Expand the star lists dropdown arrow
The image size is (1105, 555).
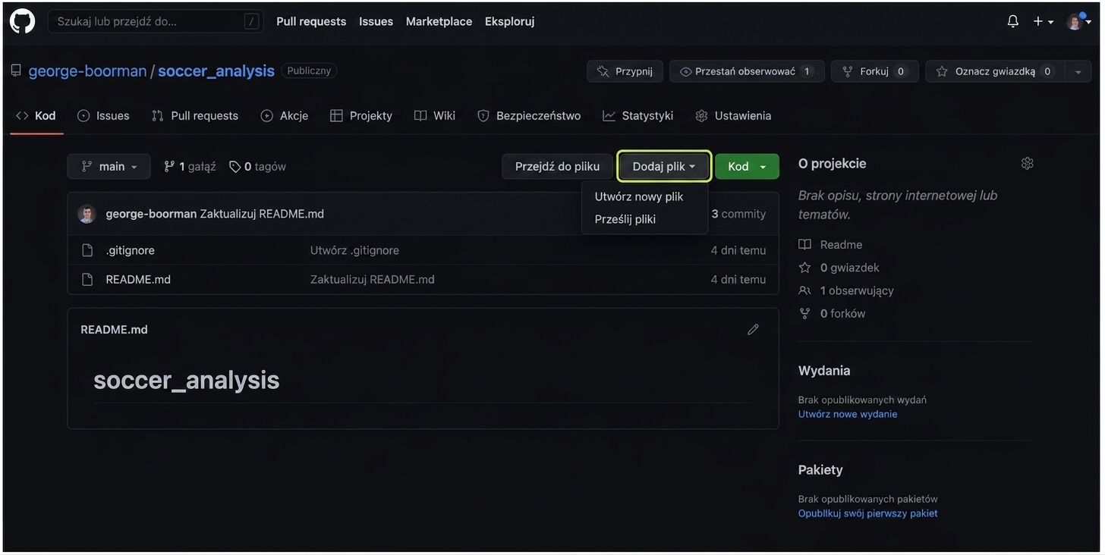click(1078, 71)
